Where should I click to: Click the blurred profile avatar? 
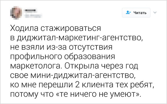(16, 13)
